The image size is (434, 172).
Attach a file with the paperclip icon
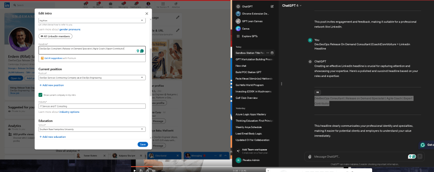pos(310,156)
